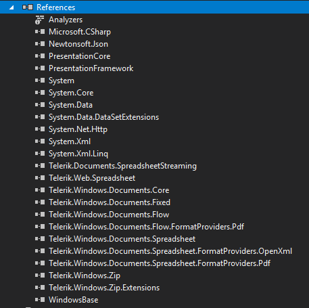309x308 pixels.
Task: Click System.Data.DataSetExtensions reference icon
Action: [x=40, y=117]
